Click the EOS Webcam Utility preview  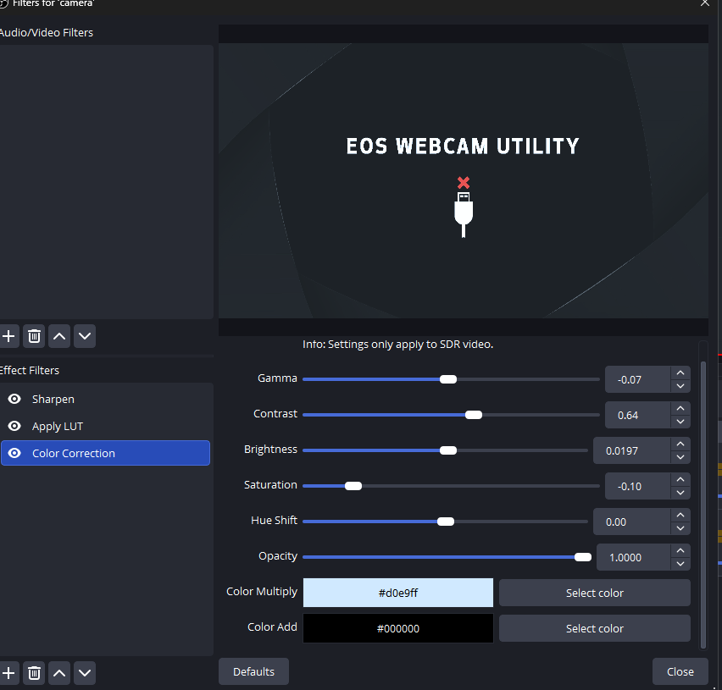coord(464,180)
